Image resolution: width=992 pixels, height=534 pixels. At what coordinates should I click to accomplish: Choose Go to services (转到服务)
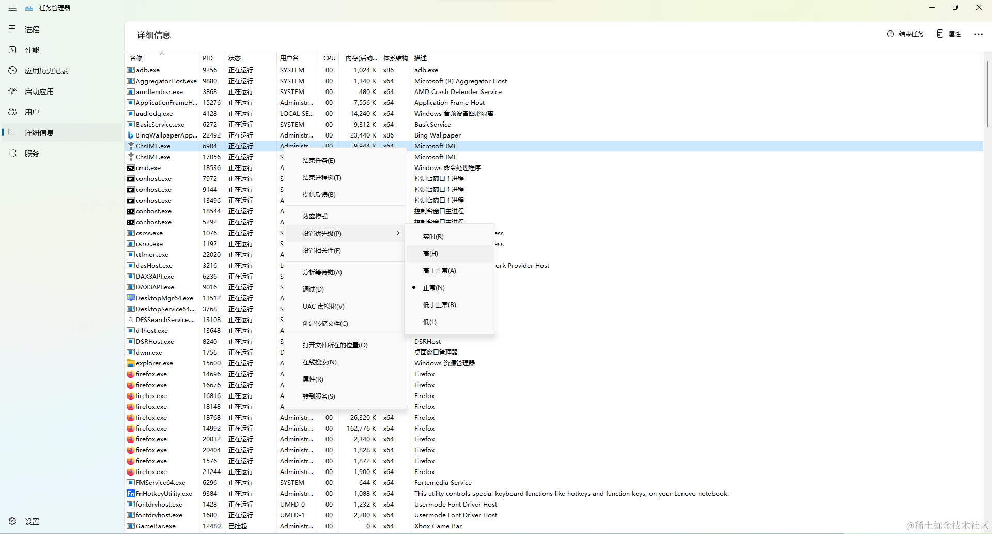click(345, 396)
